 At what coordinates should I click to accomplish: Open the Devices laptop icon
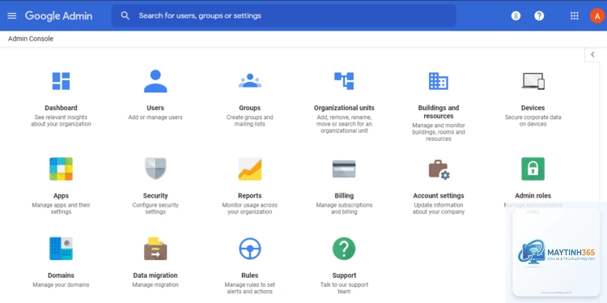point(533,81)
